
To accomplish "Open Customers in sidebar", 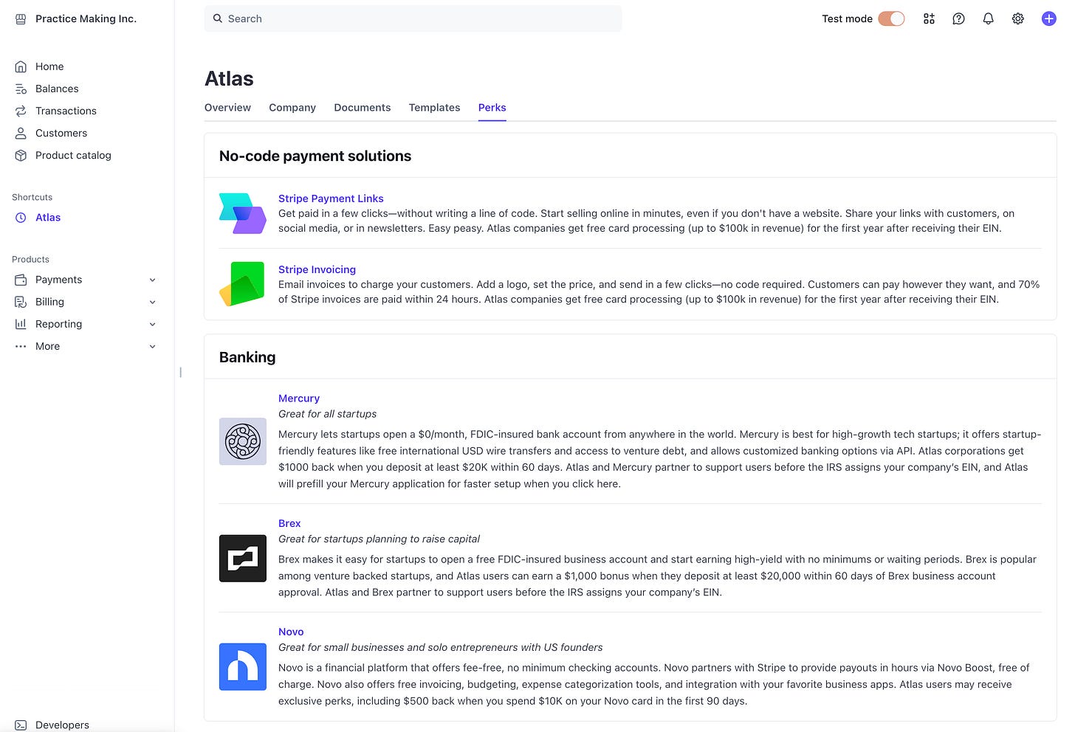I will pyautogui.click(x=61, y=133).
